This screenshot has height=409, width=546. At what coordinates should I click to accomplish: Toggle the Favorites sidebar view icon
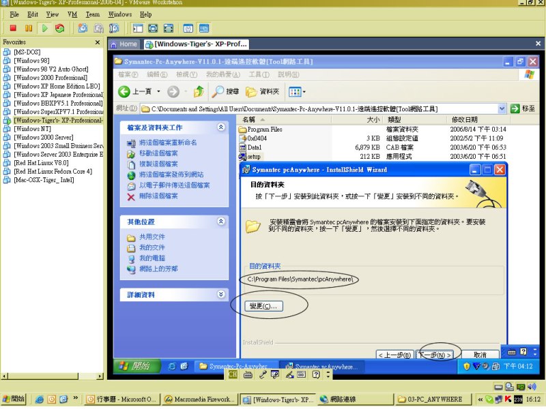tap(138, 28)
